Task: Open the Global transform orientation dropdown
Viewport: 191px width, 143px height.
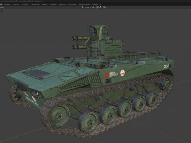Action: (x=86, y=7)
